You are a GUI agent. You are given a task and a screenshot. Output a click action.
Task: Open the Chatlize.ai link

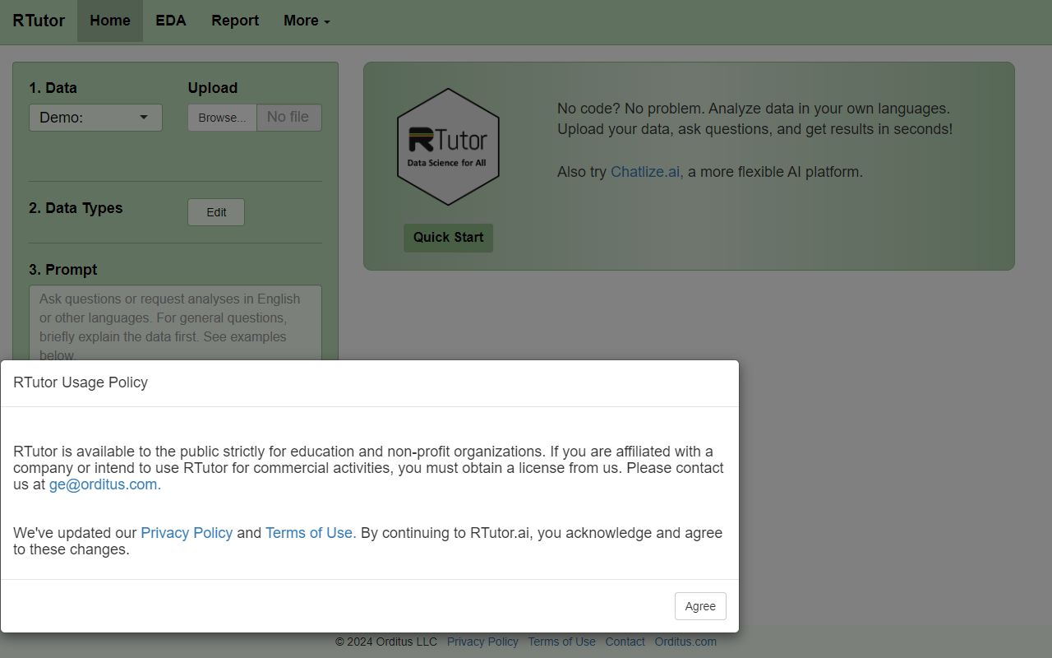(646, 172)
